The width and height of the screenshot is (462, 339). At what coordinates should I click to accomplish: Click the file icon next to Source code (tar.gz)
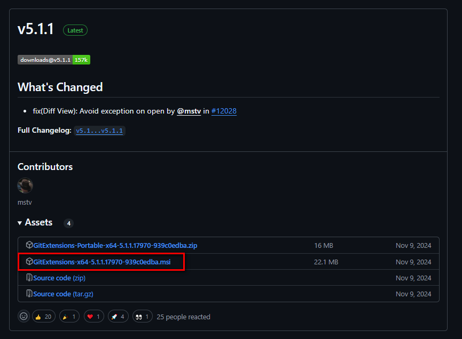(29, 294)
